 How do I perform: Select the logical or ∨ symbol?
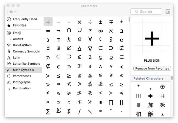111,66
